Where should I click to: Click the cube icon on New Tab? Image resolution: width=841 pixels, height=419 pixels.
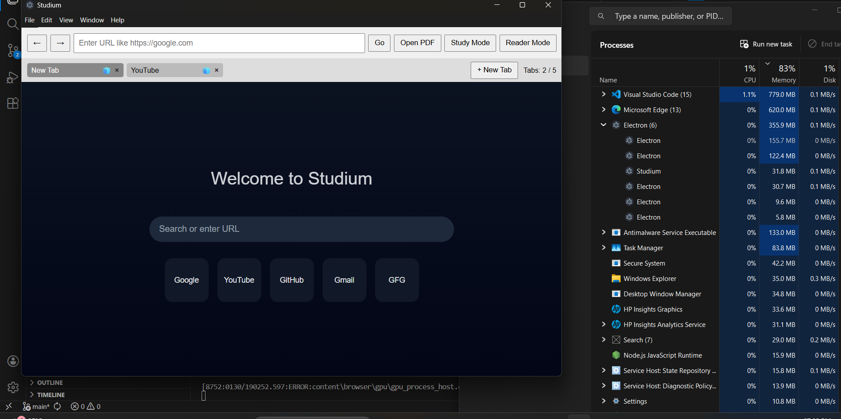[x=106, y=71]
